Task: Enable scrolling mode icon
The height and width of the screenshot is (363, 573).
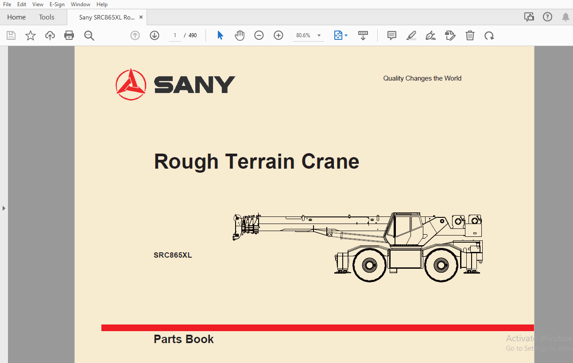Action: point(363,35)
